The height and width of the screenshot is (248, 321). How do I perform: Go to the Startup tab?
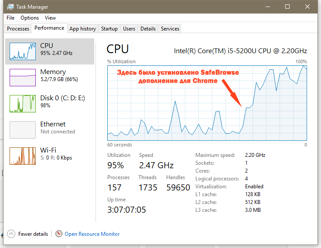pyautogui.click(x=109, y=29)
